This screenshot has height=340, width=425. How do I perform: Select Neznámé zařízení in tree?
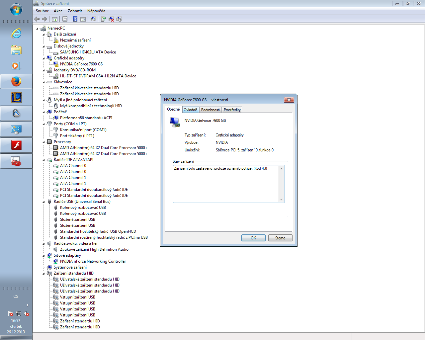pos(75,40)
